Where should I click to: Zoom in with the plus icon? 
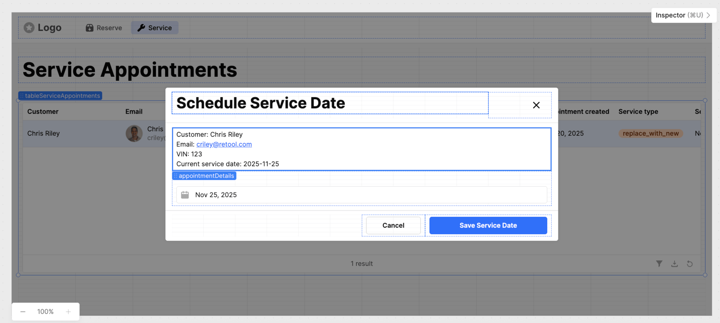[68, 312]
